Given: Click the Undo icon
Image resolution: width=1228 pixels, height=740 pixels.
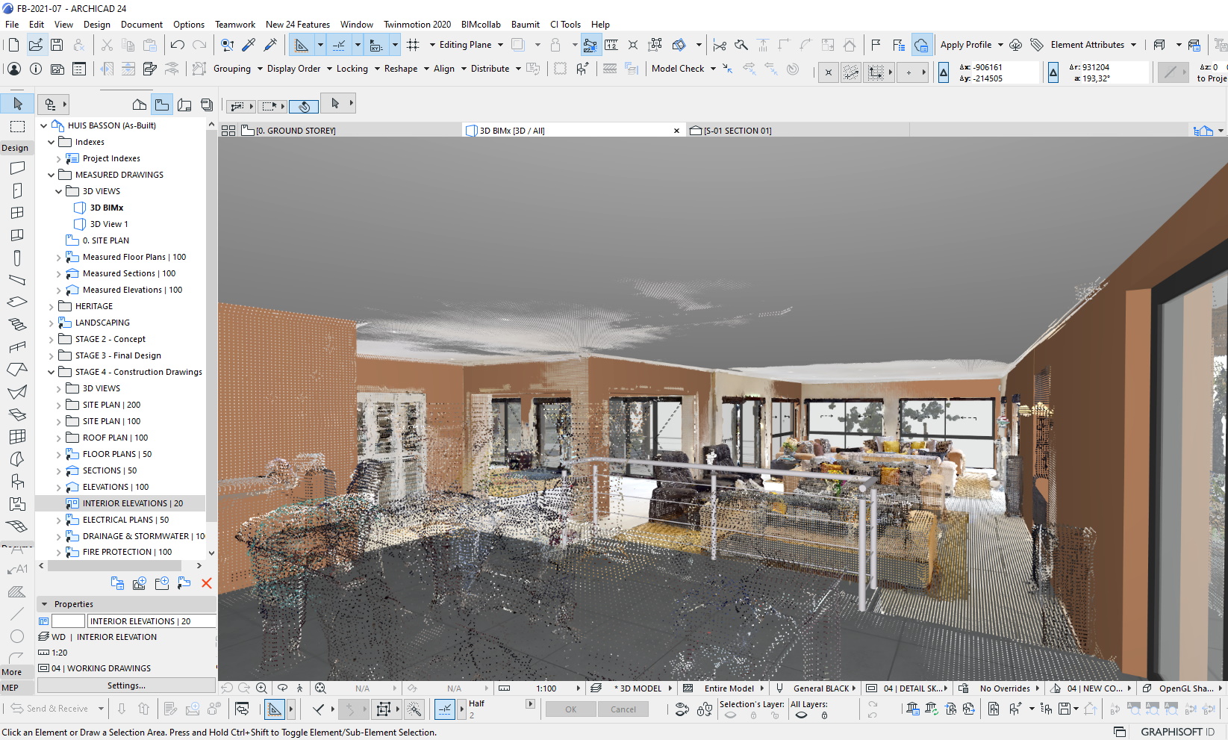Looking at the screenshot, I should click(x=177, y=45).
